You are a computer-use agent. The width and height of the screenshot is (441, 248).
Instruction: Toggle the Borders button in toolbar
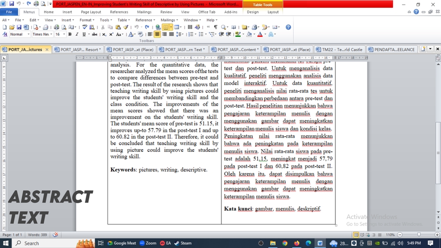point(166,27)
